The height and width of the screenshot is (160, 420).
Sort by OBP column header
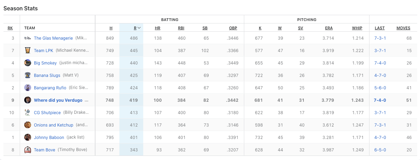(x=233, y=28)
